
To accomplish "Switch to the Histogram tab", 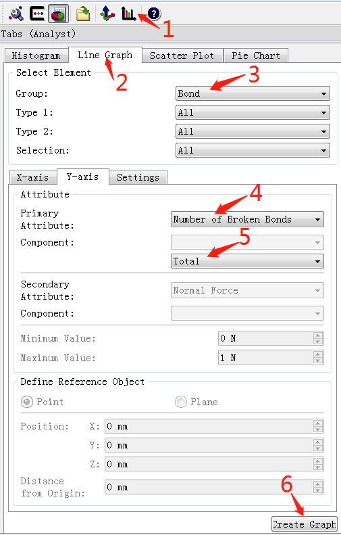I will click(36, 55).
